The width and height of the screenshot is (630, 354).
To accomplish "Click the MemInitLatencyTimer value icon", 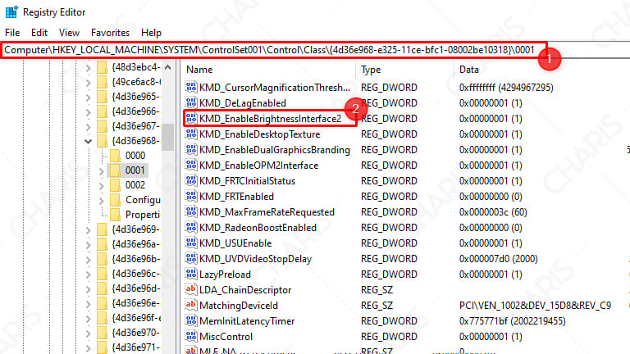I will tap(191, 321).
